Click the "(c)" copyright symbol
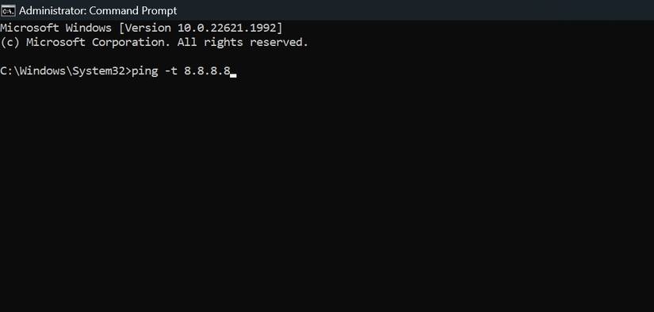The width and height of the screenshot is (654, 312). (x=10, y=43)
